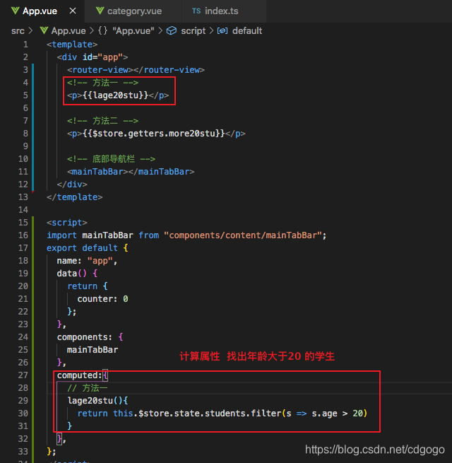Click the closing template tag

[x=75, y=197]
